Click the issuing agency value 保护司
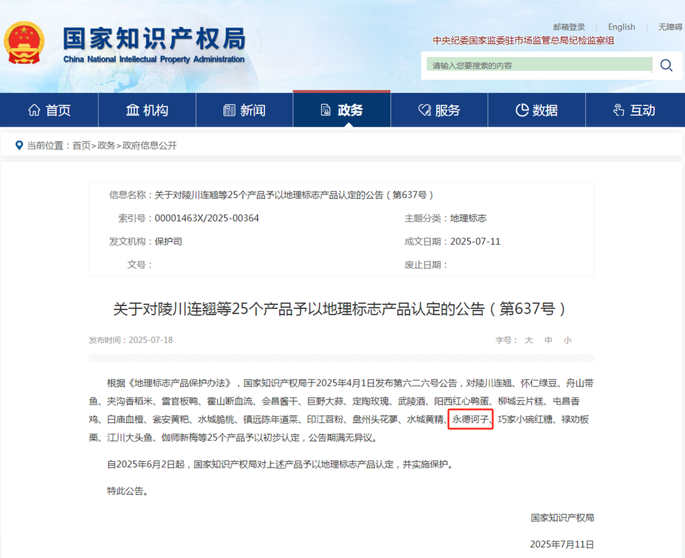Viewport: 685px width, 558px height. 168,242
